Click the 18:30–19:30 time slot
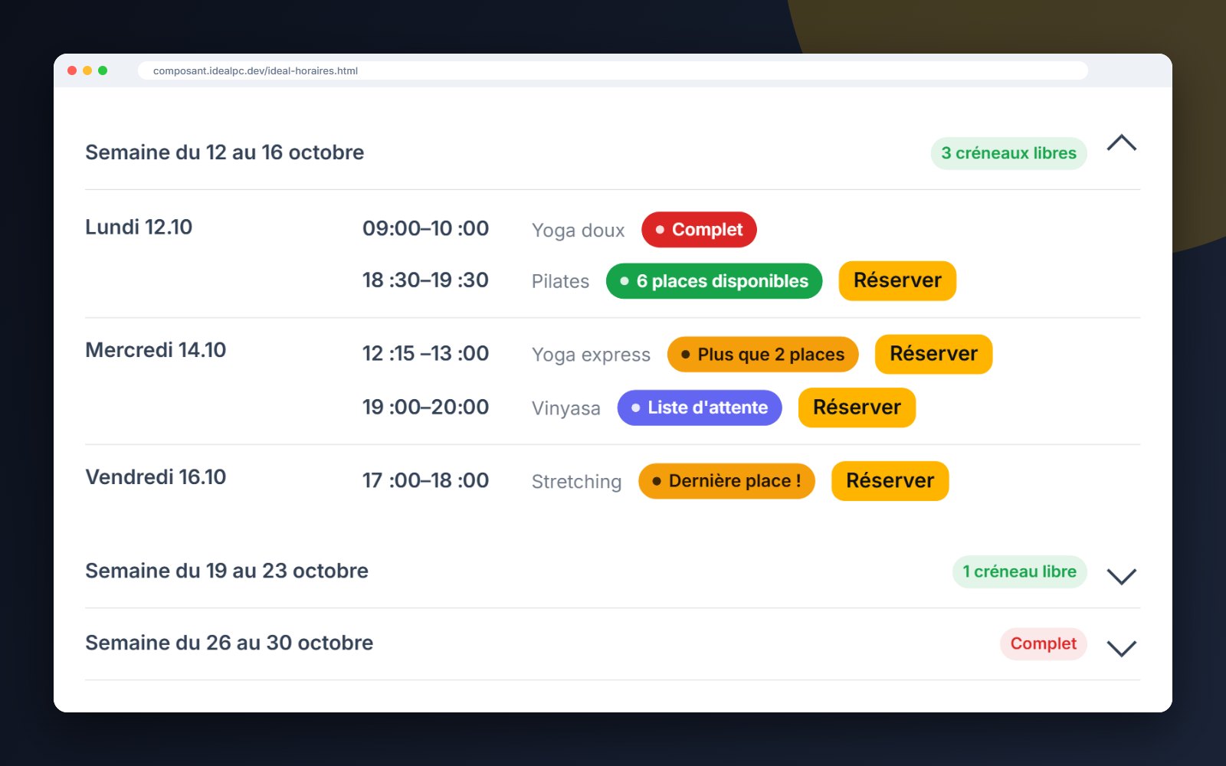The image size is (1226, 766). (x=425, y=280)
